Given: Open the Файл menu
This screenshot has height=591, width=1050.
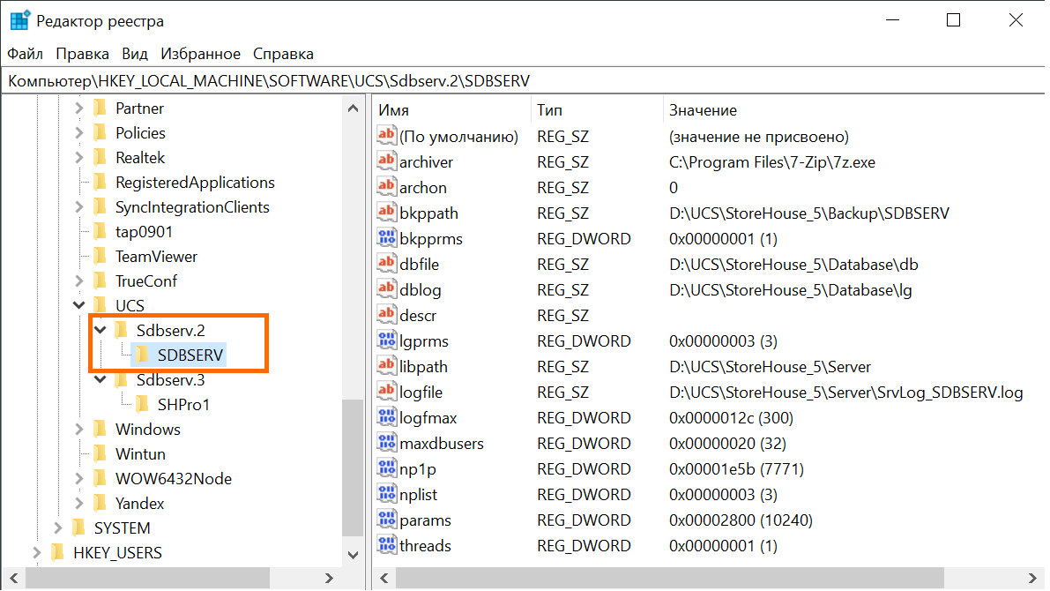Looking at the screenshot, I should click(x=26, y=54).
